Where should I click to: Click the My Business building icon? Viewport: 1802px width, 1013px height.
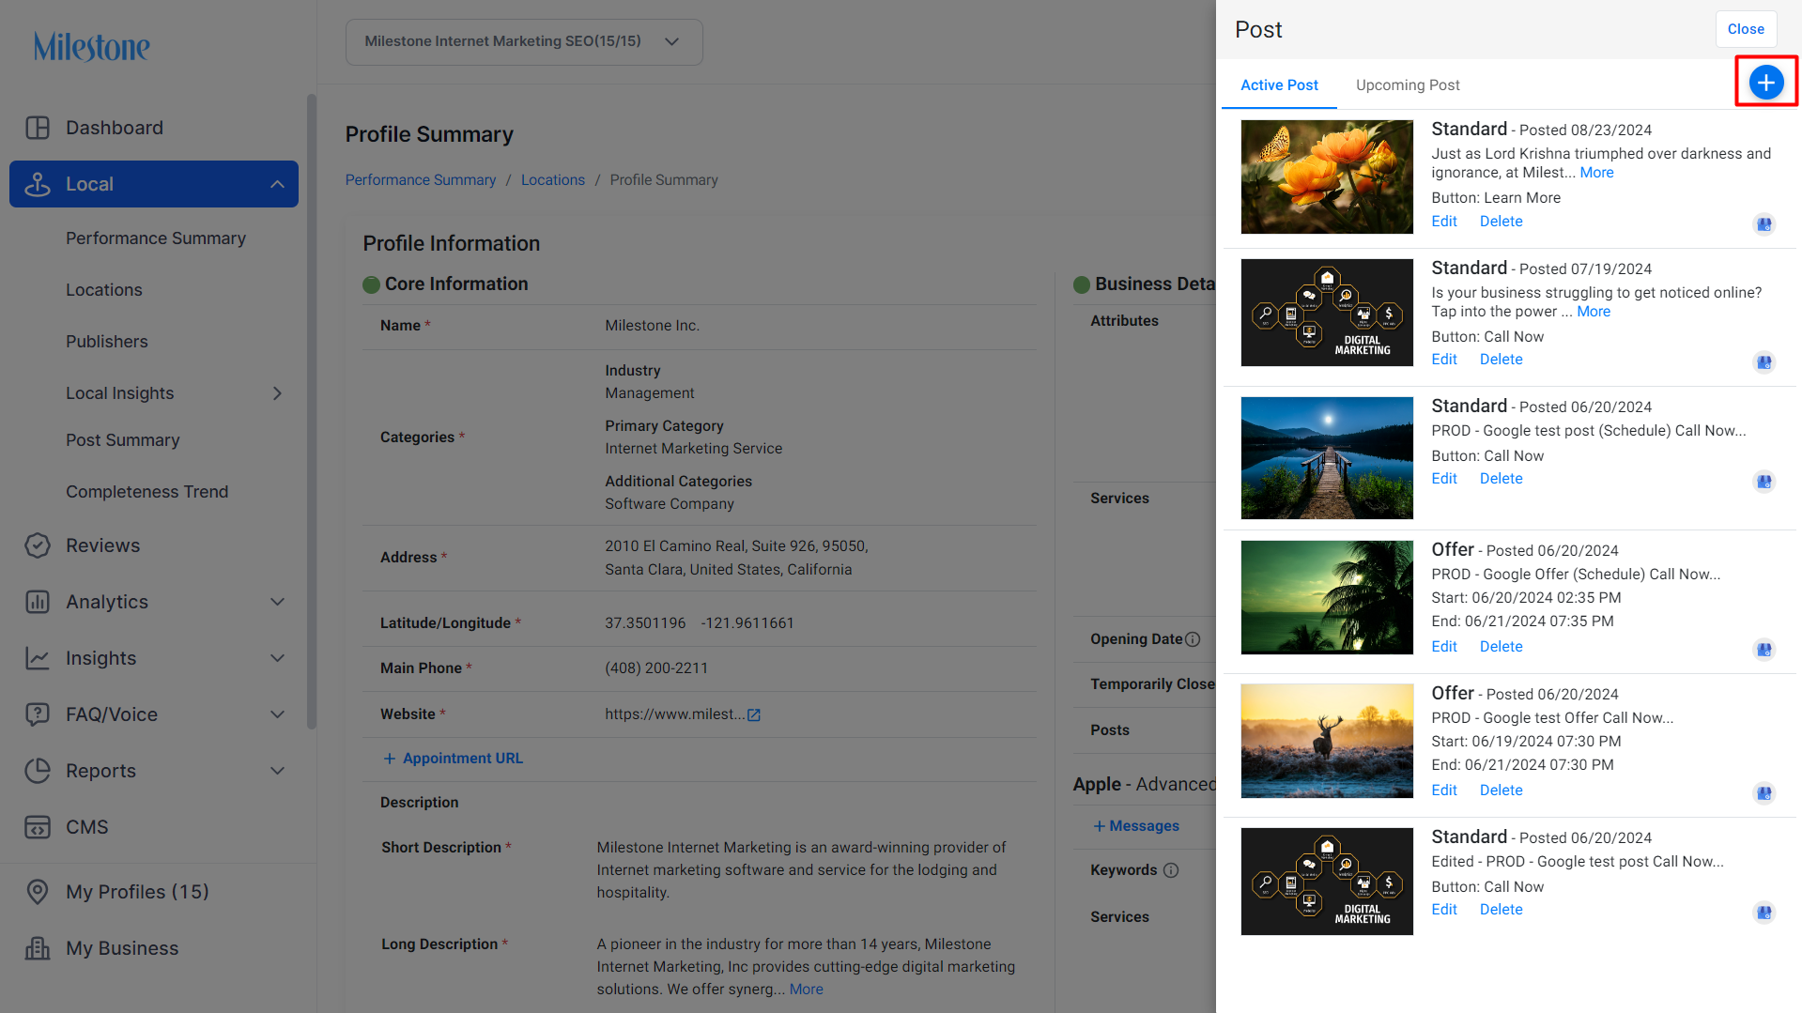[x=38, y=948]
